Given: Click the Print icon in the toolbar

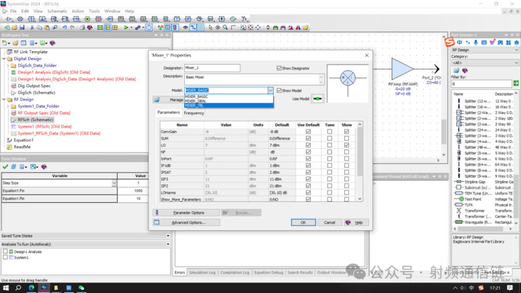Looking at the screenshot, I should point(82,28).
